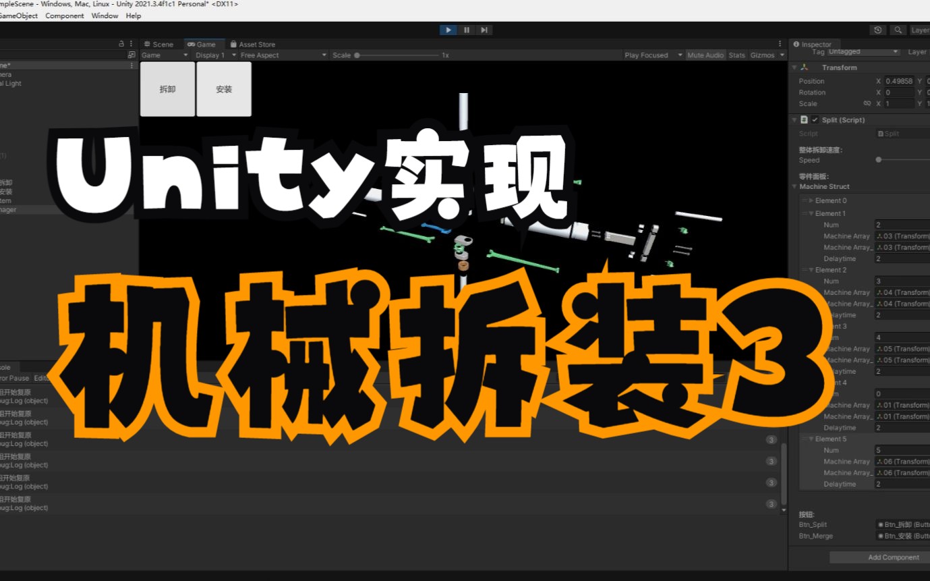Collapse the Transform component foldout
Image resolution: width=930 pixels, height=581 pixels.
pyautogui.click(x=794, y=67)
